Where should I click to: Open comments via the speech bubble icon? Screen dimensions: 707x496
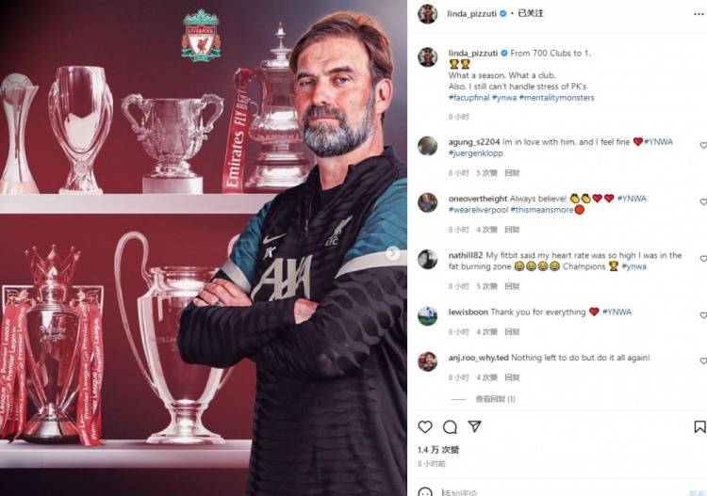pos(450,426)
